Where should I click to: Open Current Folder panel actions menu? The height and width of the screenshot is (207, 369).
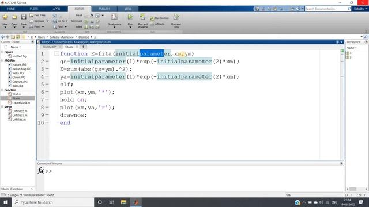pyautogui.click(x=32, y=42)
